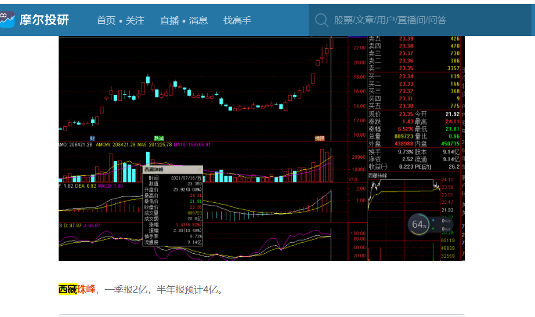The height and width of the screenshot is (317, 535).
Task: Open the stock chart screenshot image
Action: pyautogui.click(x=261, y=148)
